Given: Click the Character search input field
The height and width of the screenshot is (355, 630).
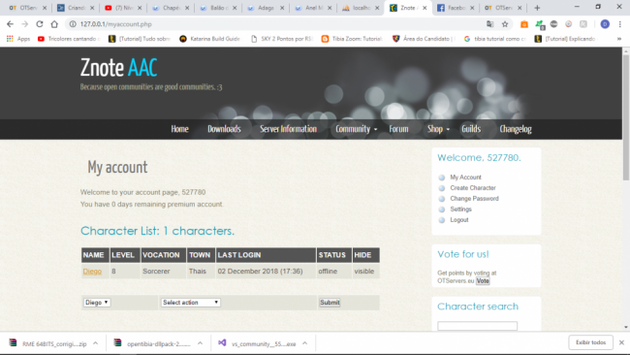Looking at the screenshot, I should click(x=477, y=326).
